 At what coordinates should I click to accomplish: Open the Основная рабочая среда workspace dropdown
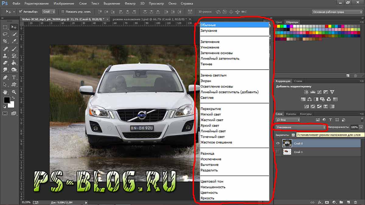pyautogui.click(x=337, y=12)
